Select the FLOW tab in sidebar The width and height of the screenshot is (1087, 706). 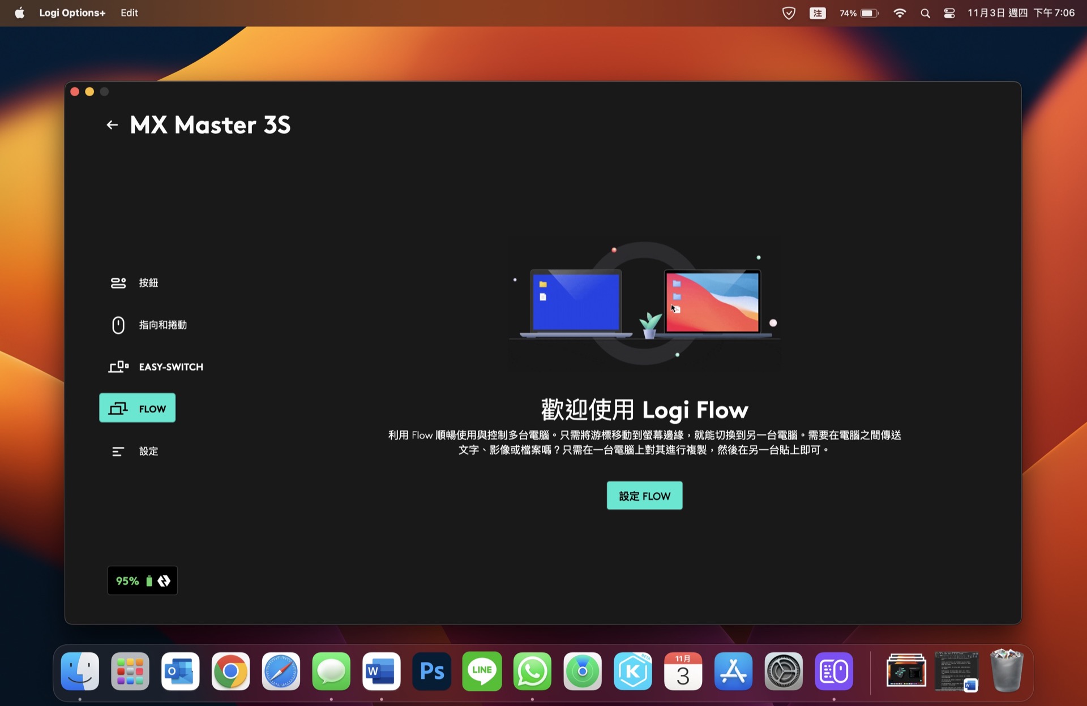pos(138,408)
